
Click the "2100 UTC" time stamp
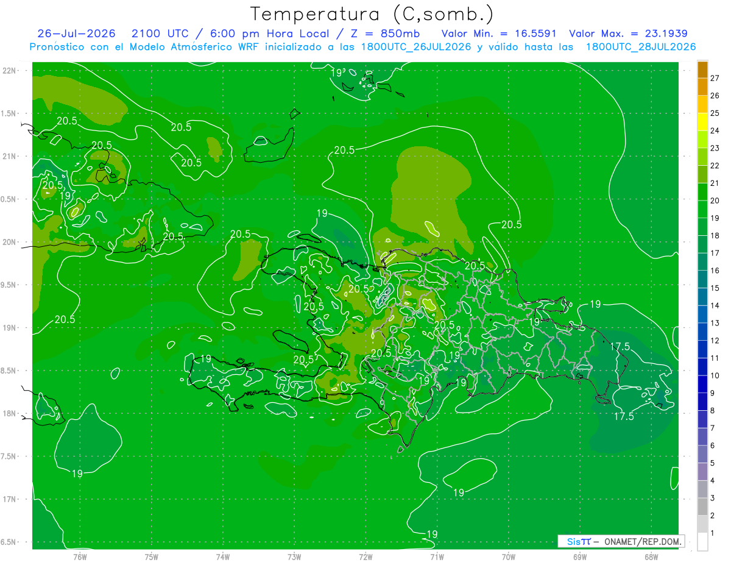(x=160, y=34)
